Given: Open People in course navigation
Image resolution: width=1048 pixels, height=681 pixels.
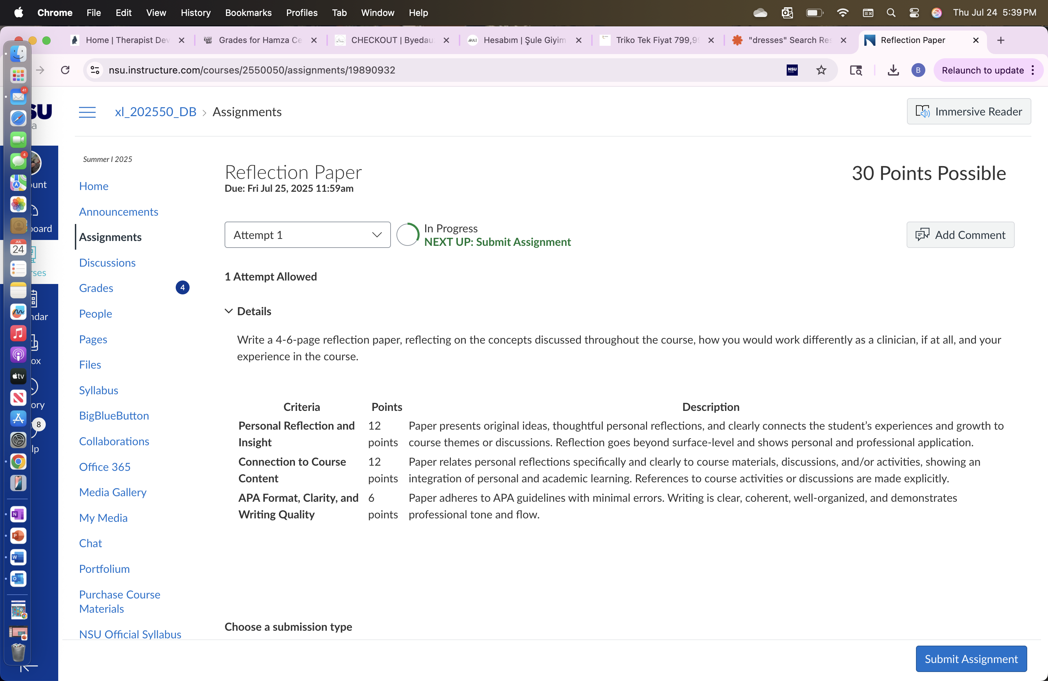Looking at the screenshot, I should tap(96, 314).
